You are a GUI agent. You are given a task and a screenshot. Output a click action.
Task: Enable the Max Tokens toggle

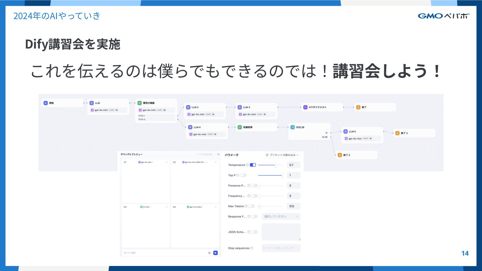tap(251, 206)
